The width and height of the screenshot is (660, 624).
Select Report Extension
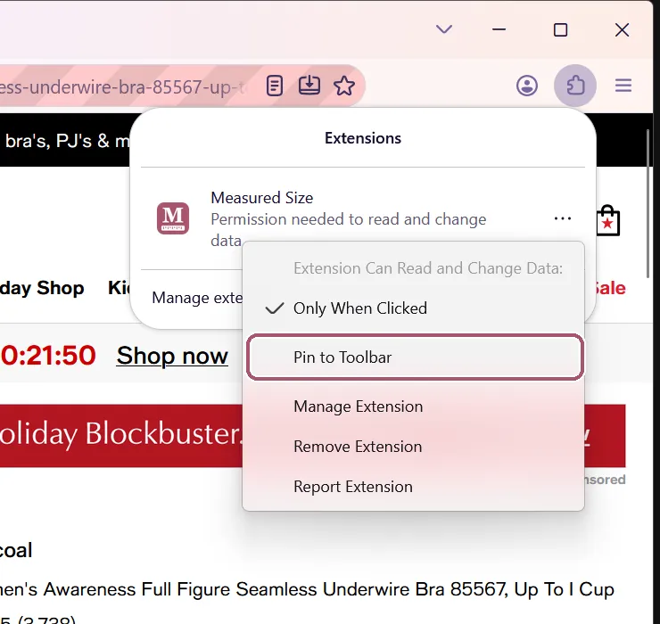(x=413, y=487)
